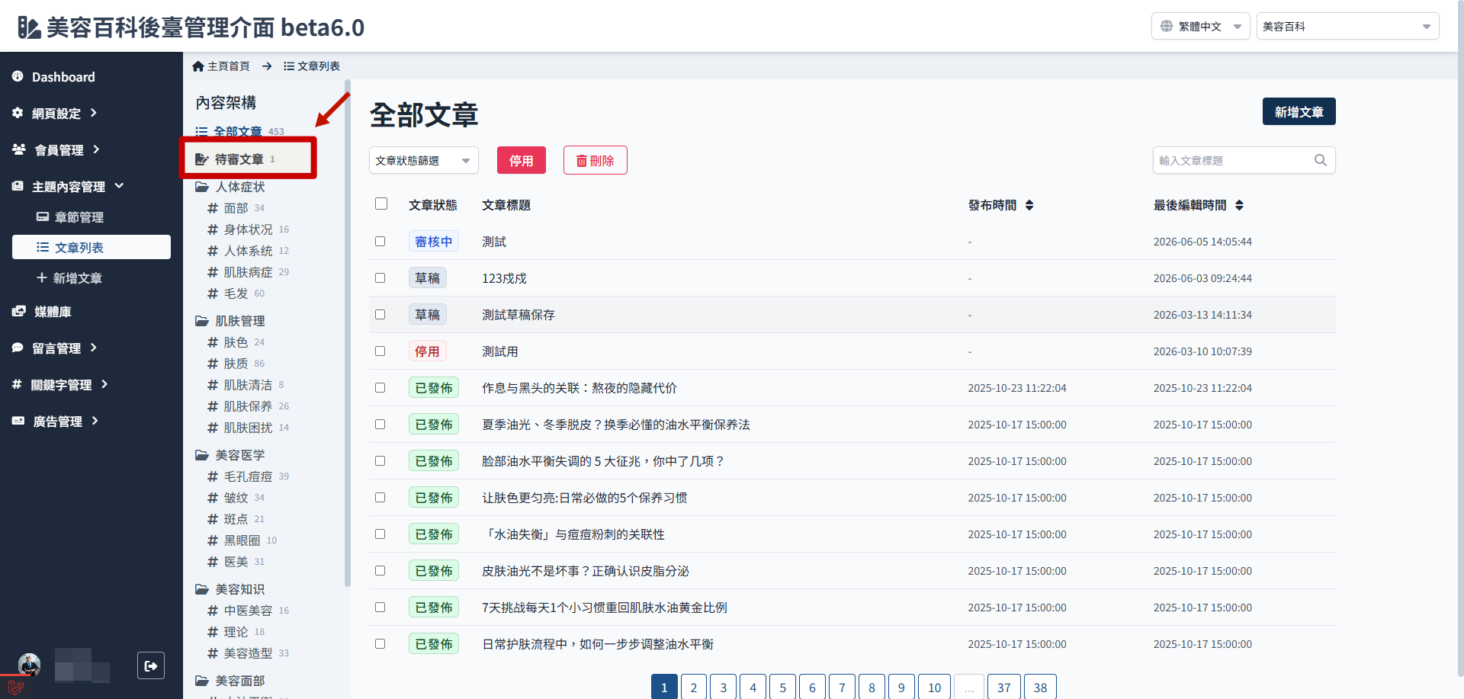Check the 脸部油水平衡失调 row checkbox
This screenshot has width=1464, height=699.
[380, 460]
